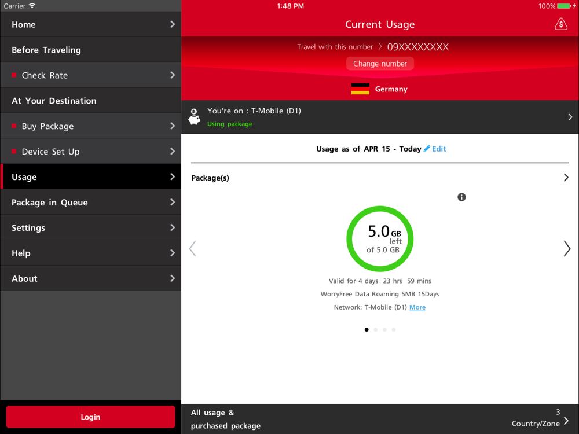Viewport: 579px width, 434px height.
Task: Select Usage in the sidebar
Action: coord(90,176)
